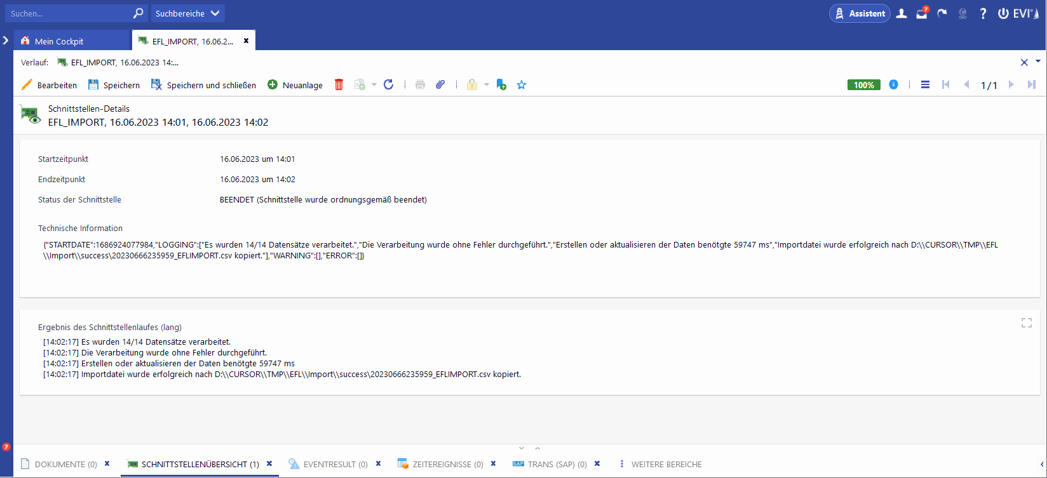The image size is (1047, 478).
Task: Open the inbox with 7 notifications
Action: [x=922, y=13]
